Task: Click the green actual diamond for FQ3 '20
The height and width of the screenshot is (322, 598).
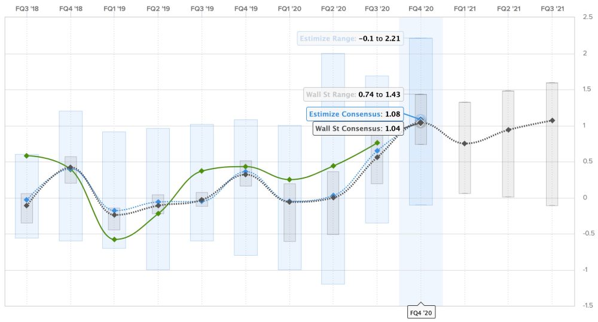Action: [x=377, y=143]
